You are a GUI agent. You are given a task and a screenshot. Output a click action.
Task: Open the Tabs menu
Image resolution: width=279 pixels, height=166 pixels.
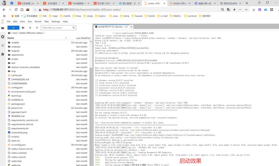46,22
